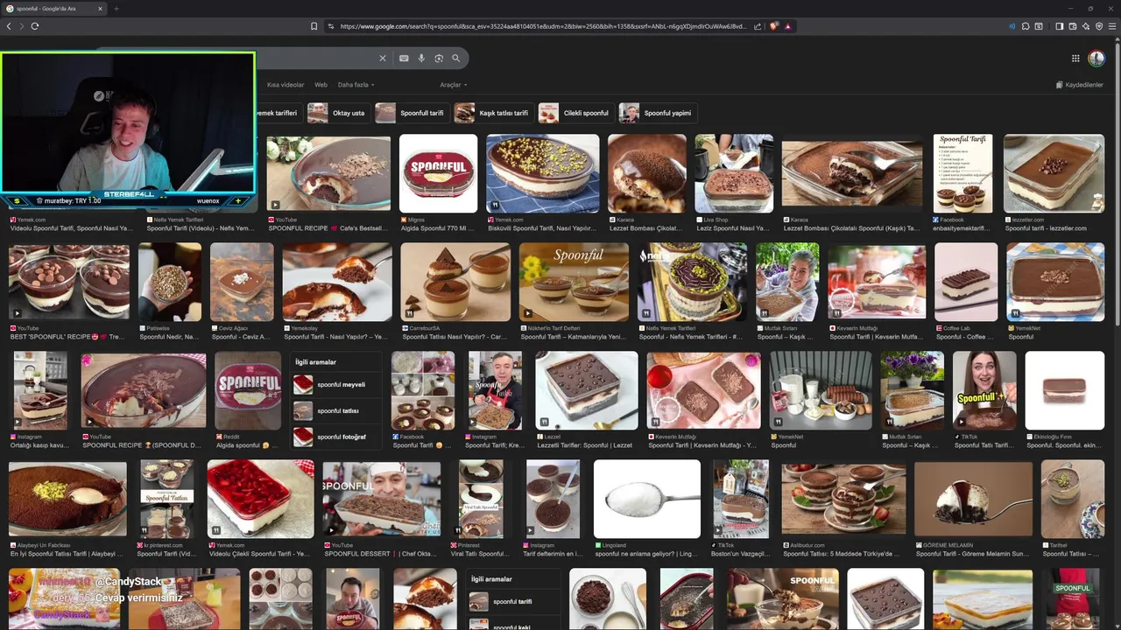Open the Reddit 'Algida spoonful' image
This screenshot has width=1121, height=630.
click(x=248, y=390)
